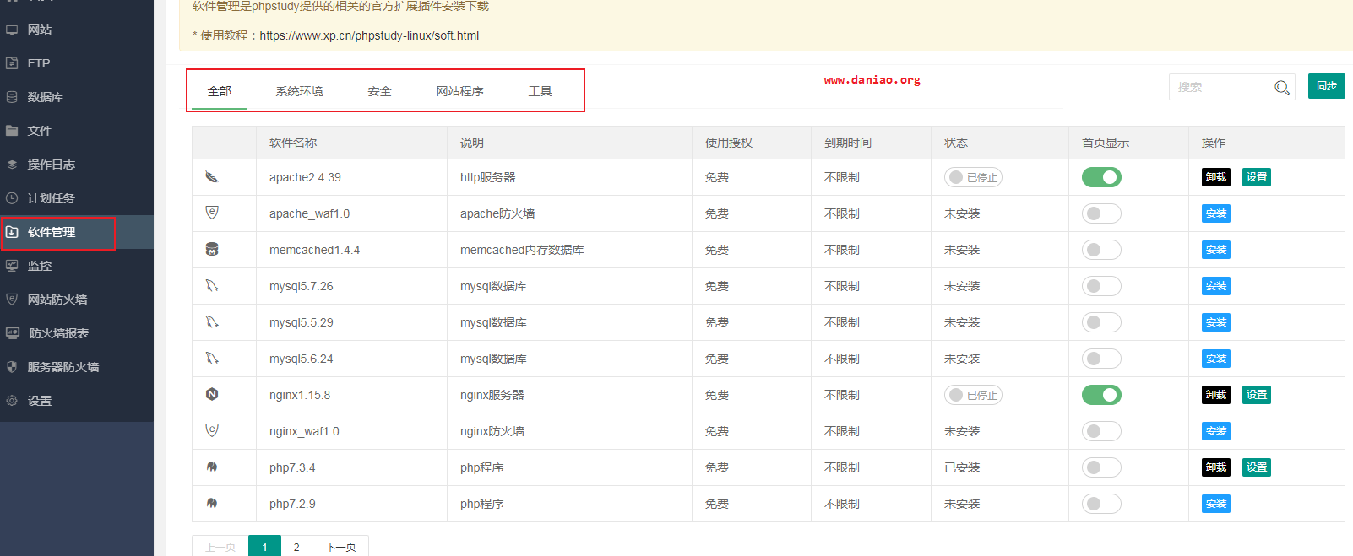This screenshot has height=556, width=1353.
Task: Click the 网站 sidebar icon
Action: point(12,30)
